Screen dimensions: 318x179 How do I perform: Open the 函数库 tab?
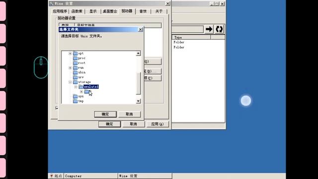[77, 11]
